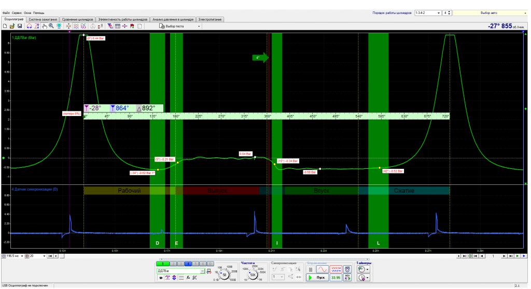Click the Частота knob showing 50K
This screenshot has width=531, height=289.
point(253,275)
